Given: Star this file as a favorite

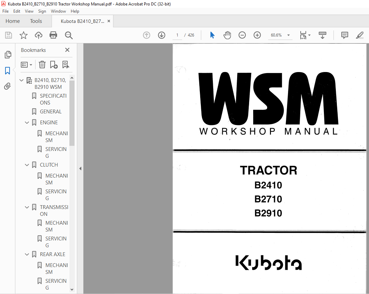Looking at the screenshot, I should pos(23,35).
